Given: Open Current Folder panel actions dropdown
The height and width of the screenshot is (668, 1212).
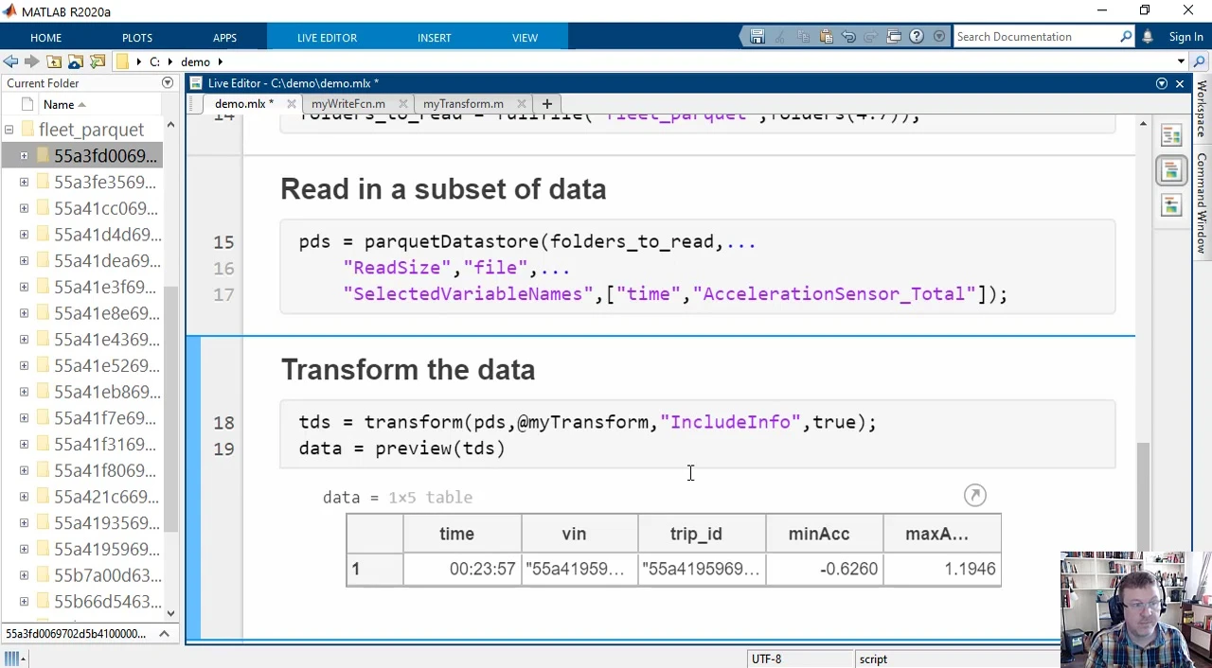Looking at the screenshot, I should click(168, 83).
